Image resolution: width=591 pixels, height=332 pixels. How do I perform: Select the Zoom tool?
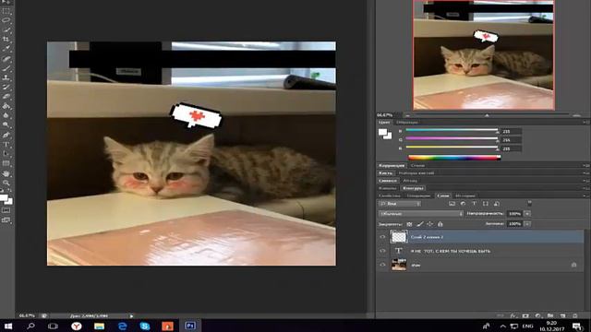click(6, 183)
